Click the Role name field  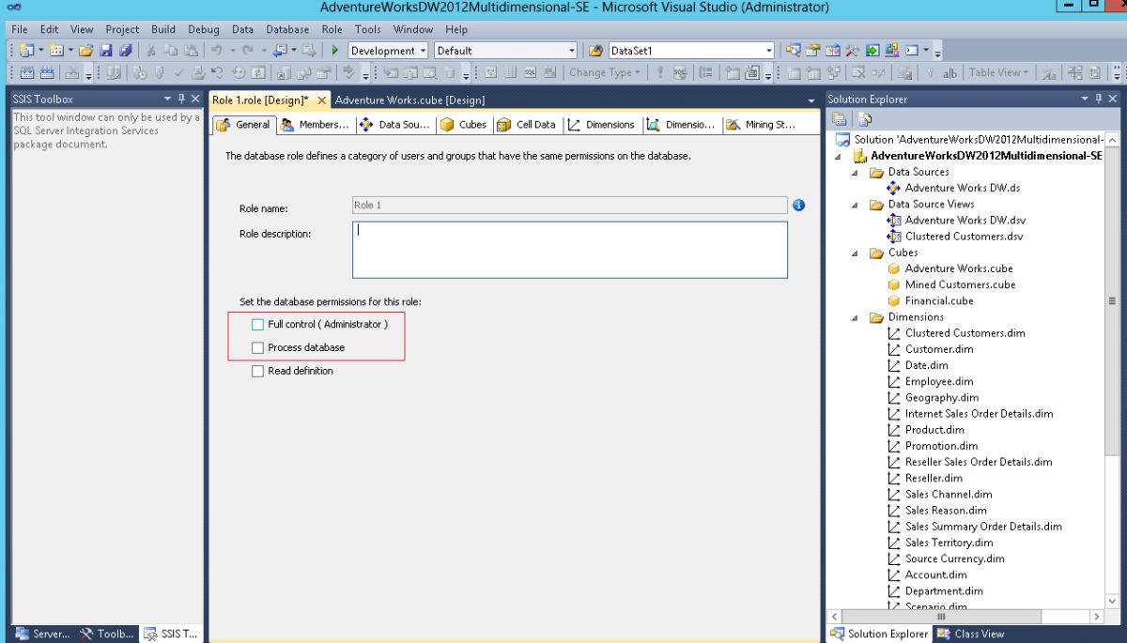coord(570,206)
